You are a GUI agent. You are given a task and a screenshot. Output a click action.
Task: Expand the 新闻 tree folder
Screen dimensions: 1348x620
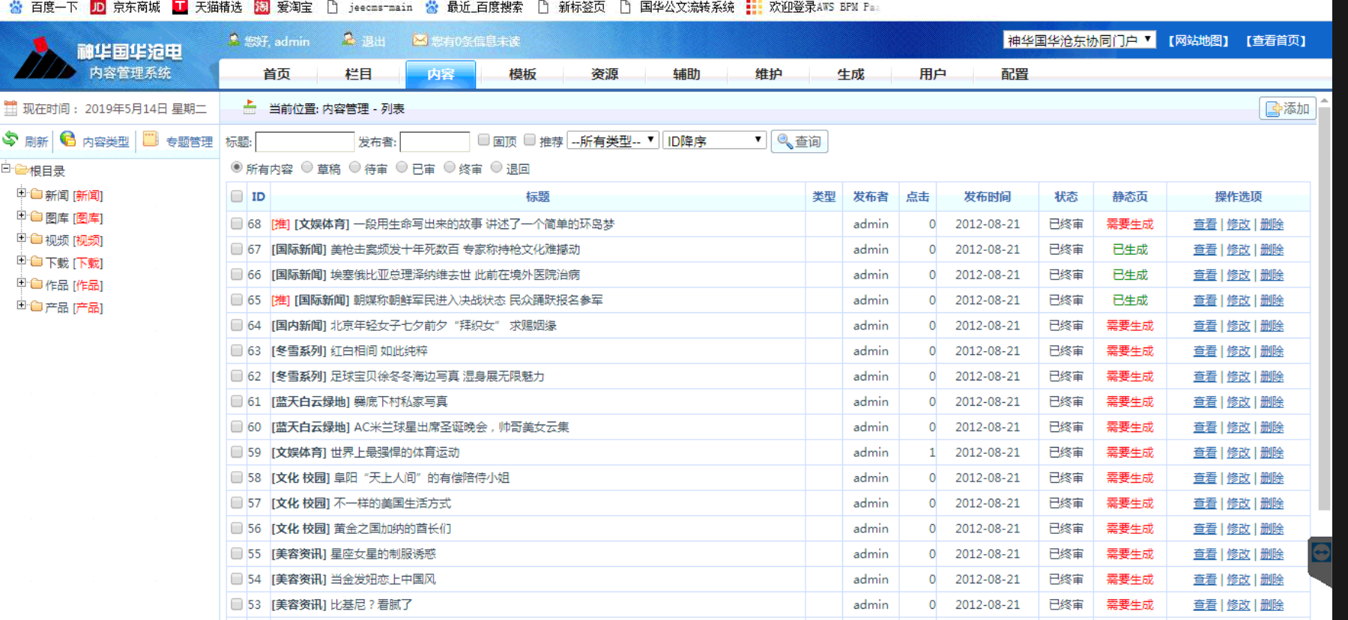click(x=21, y=193)
